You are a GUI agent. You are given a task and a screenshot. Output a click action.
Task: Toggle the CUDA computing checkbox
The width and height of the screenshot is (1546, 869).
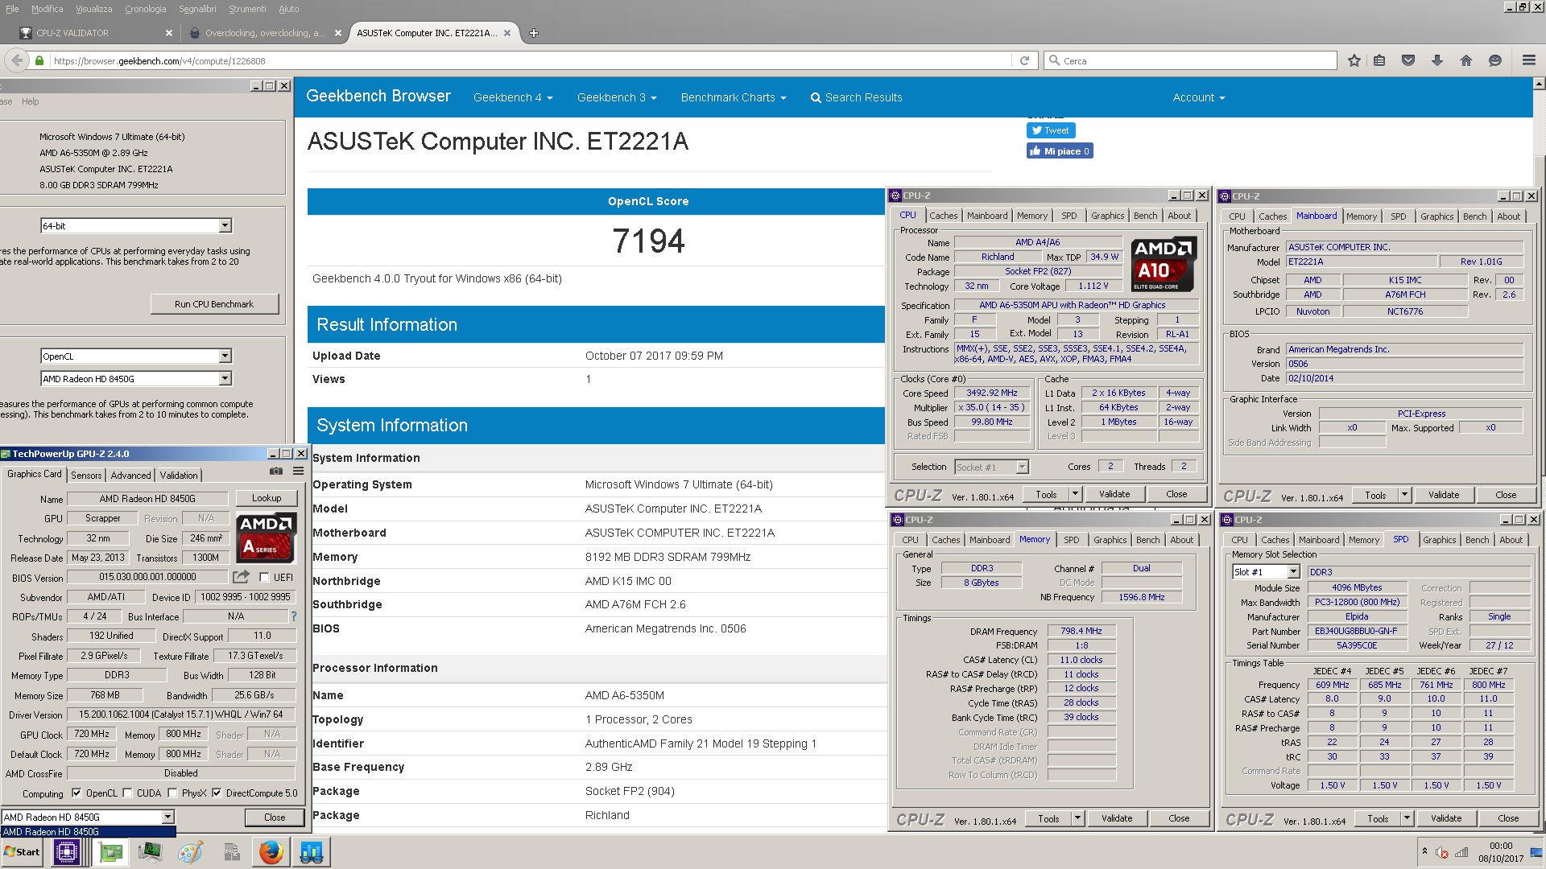tap(127, 793)
